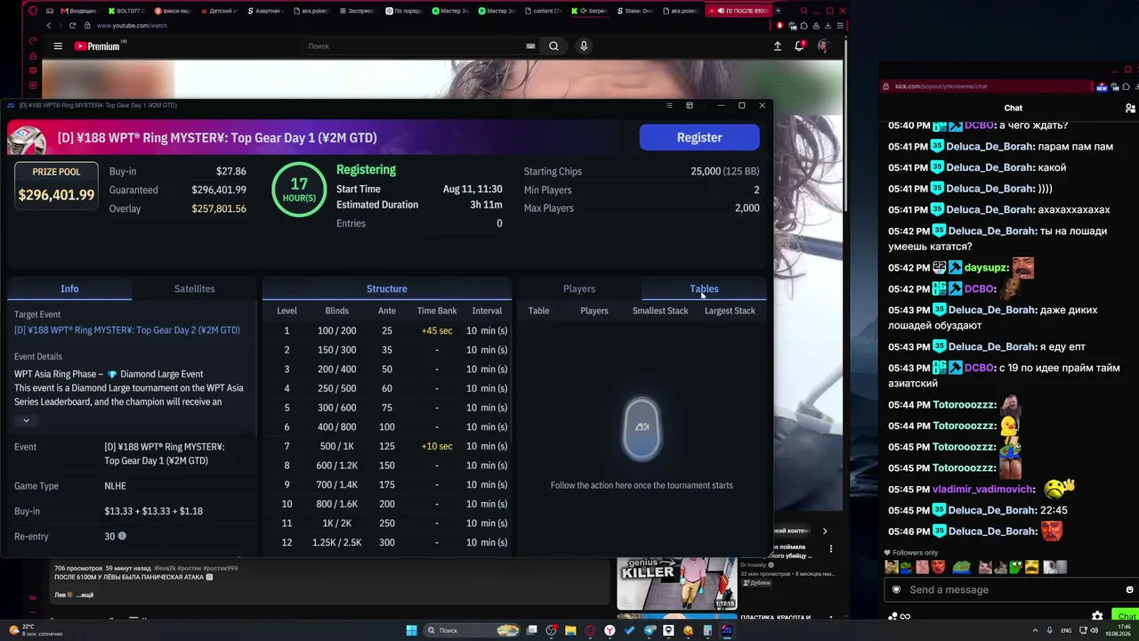Open the Structure tab
The height and width of the screenshot is (641, 1139).
(x=387, y=288)
